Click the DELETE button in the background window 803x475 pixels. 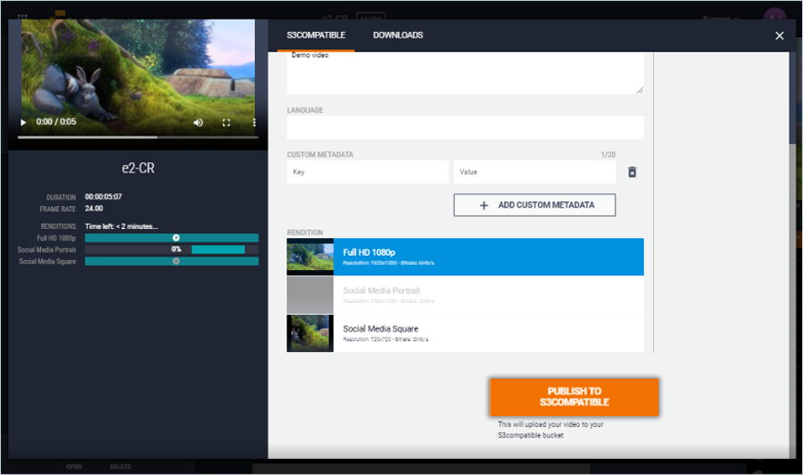[x=120, y=467]
